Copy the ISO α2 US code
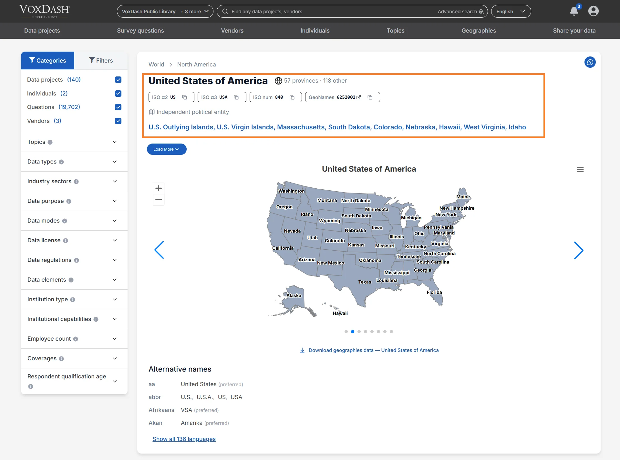Screen dimensions: 620x460 pos(185,97)
